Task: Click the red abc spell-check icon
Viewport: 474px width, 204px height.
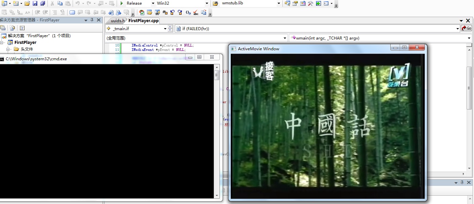Action: pos(196,13)
